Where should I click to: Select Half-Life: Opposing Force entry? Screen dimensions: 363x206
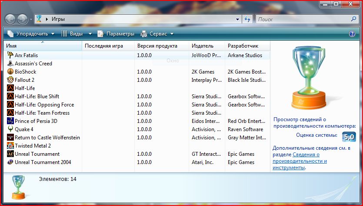[44, 105]
